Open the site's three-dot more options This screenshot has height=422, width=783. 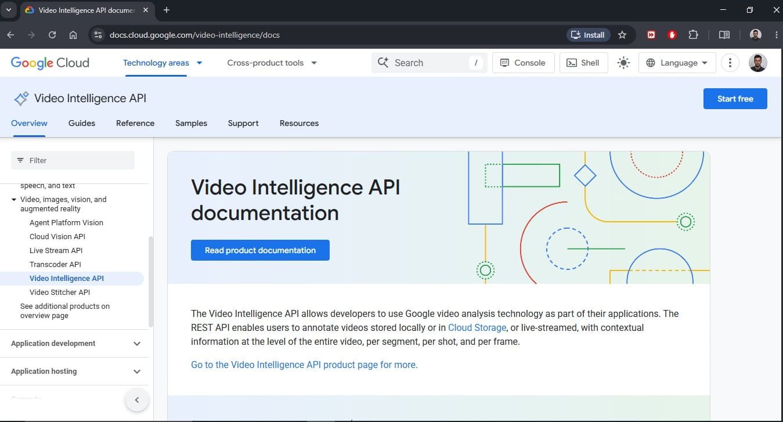(x=730, y=63)
